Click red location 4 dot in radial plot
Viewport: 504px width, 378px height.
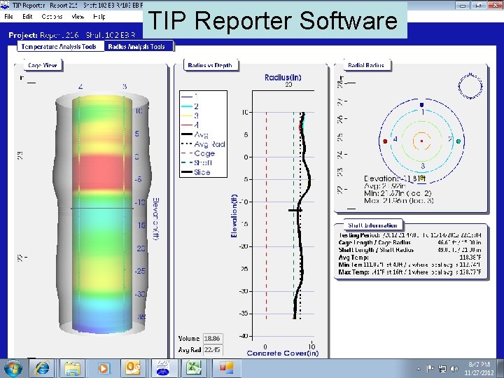(x=385, y=141)
